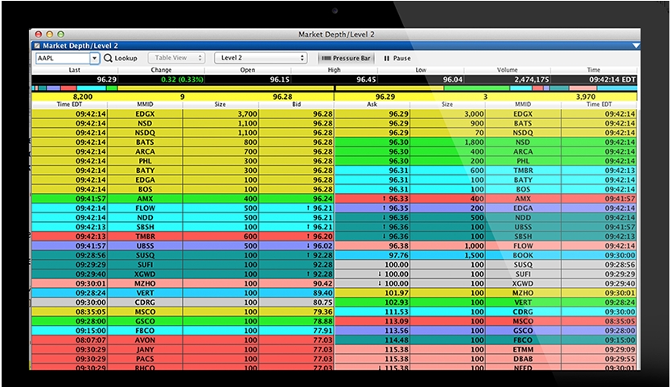The image size is (671, 387).
Task: Click the Open column header
Action: tap(247, 70)
